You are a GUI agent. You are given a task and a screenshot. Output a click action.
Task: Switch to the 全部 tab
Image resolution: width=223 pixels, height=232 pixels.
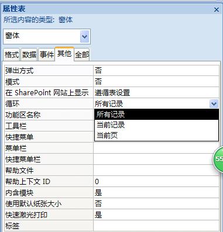coord(82,54)
